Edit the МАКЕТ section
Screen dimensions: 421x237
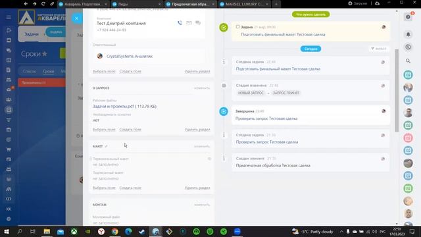coord(202,146)
